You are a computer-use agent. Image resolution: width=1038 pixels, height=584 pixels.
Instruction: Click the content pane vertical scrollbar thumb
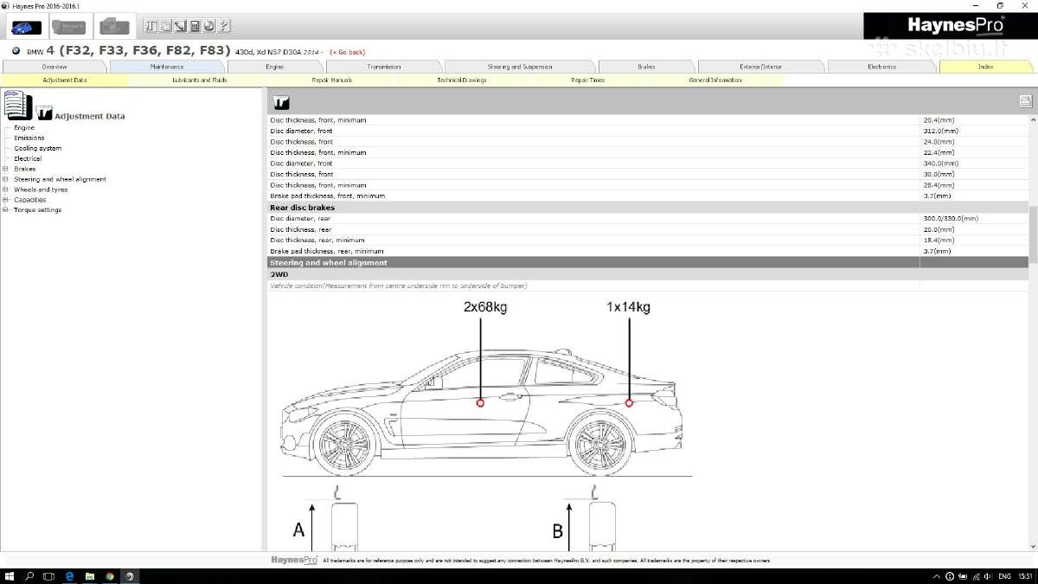(1033, 234)
